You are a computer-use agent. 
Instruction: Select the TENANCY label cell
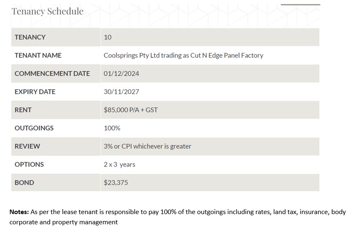tap(56, 37)
